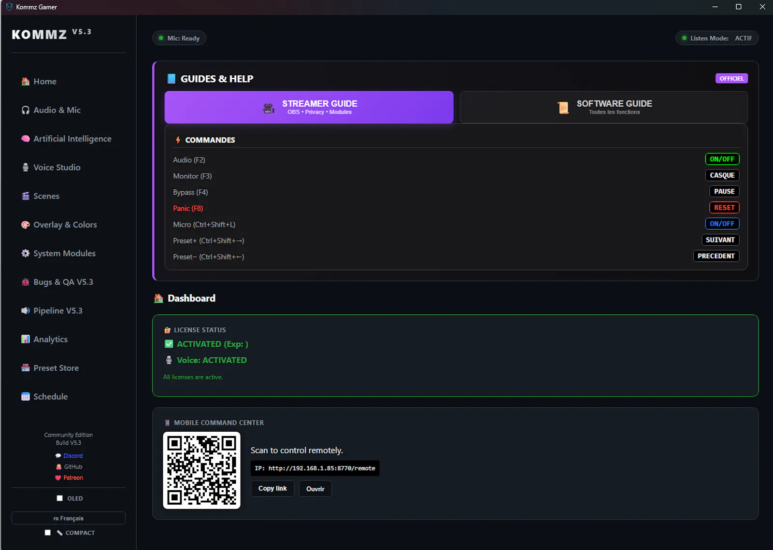
Task: Click the Schedule calendar icon
Action: tap(26, 396)
